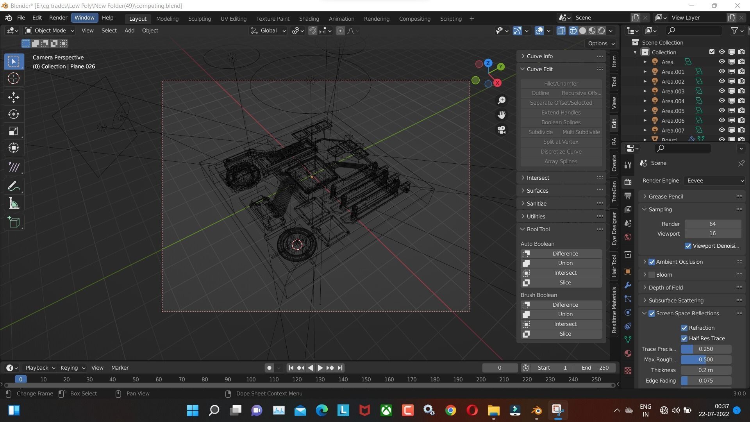The image size is (750, 422).
Task: Open the Modifier properties wrench icon
Action: [628, 285]
